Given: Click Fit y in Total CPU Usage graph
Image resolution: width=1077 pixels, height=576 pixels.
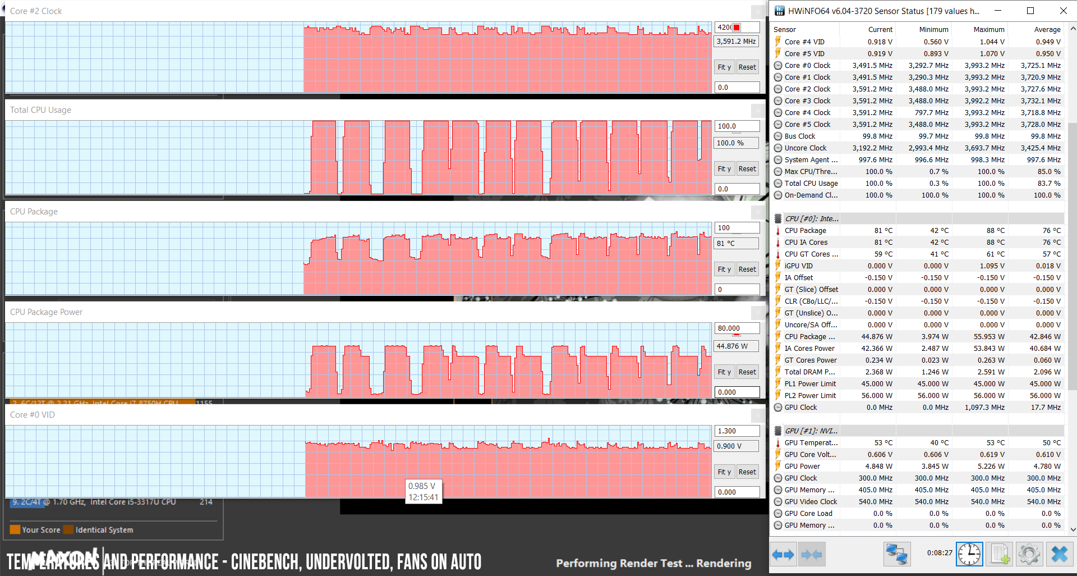Looking at the screenshot, I should click(724, 168).
